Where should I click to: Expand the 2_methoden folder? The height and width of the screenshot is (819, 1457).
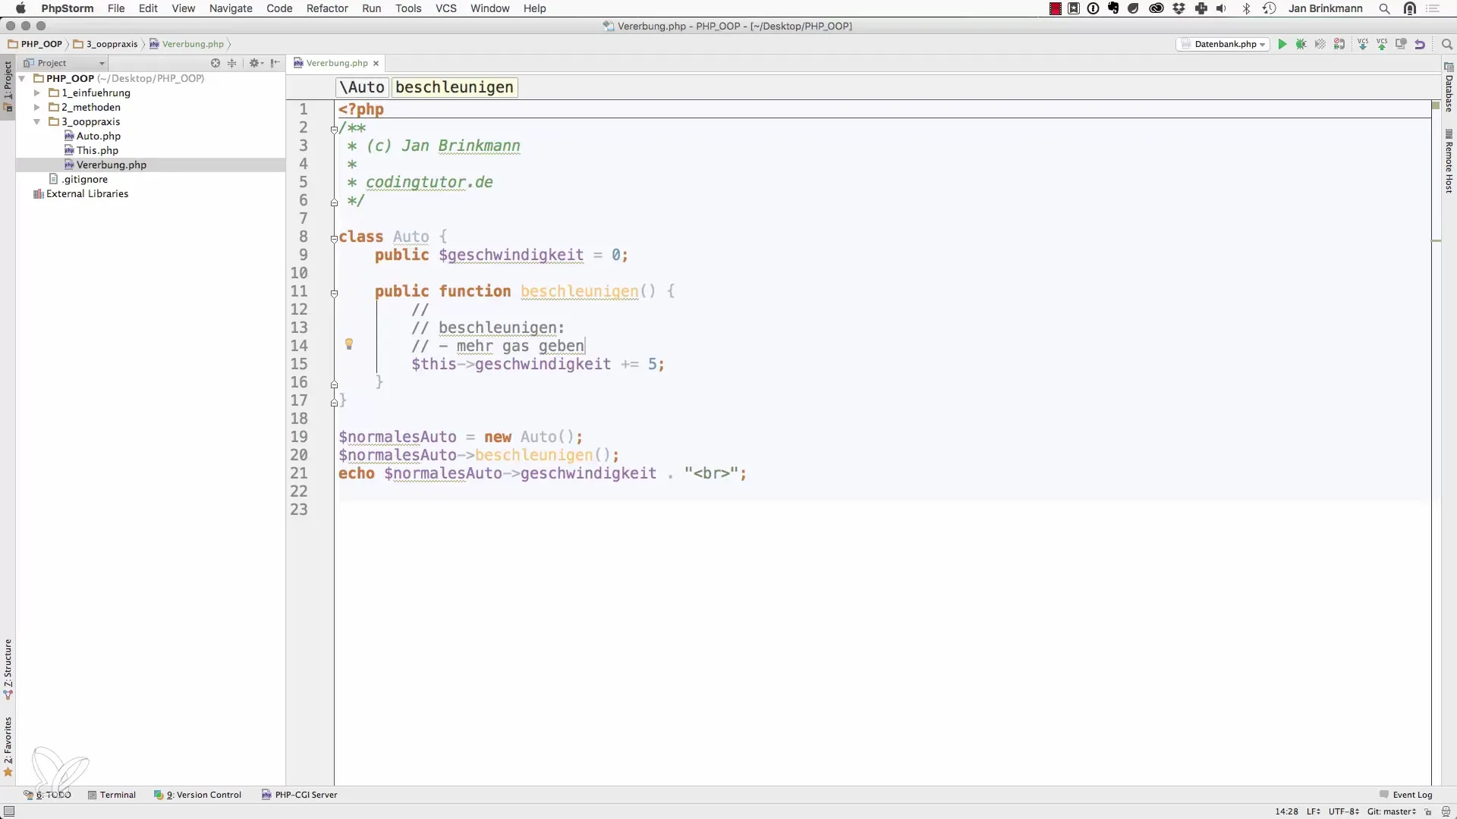36,107
